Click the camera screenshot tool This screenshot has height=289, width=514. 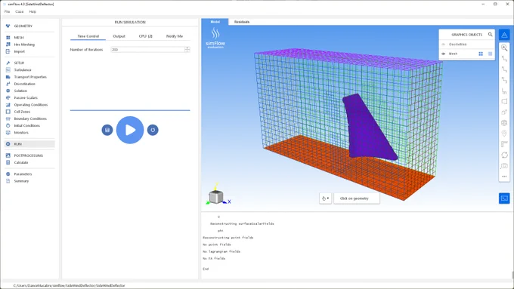[504, 166]
